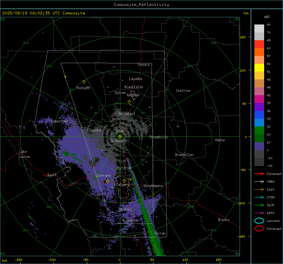
Task: Click the 'Olds' map label
Action: 120,131
